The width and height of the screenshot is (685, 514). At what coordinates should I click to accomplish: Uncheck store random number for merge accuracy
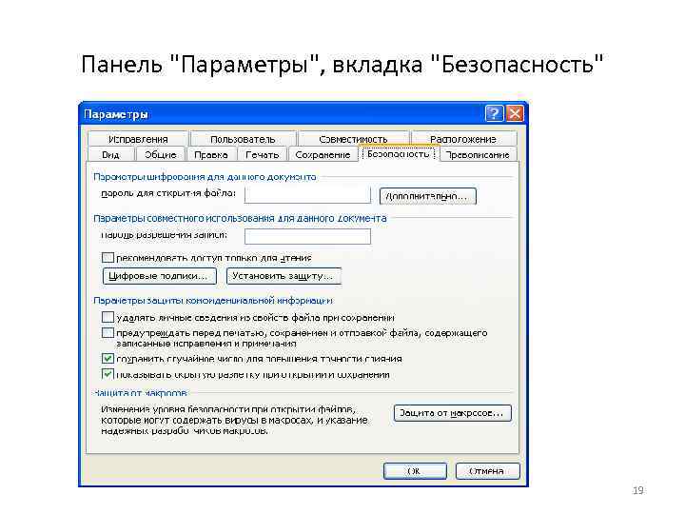coord(108,359)
